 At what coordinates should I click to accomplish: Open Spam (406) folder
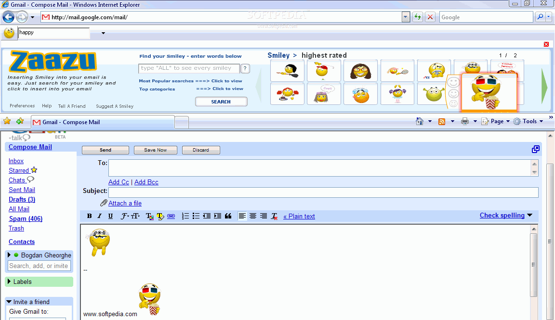pos(26,219)
